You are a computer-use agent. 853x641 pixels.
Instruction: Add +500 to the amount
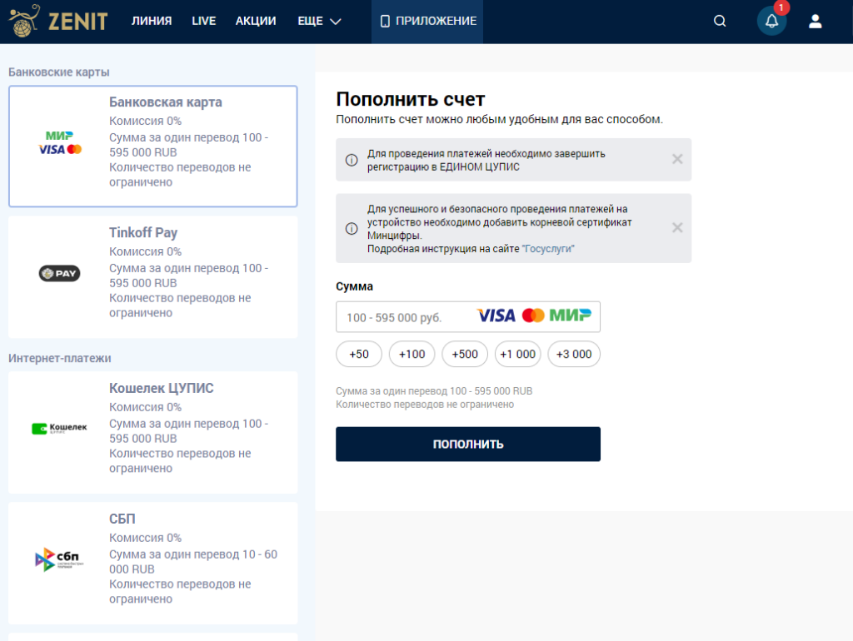465,355
